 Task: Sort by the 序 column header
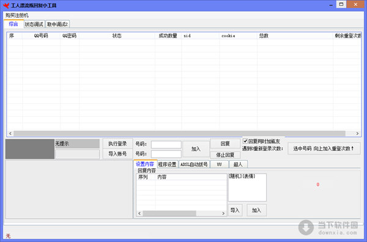click(15, 36)
